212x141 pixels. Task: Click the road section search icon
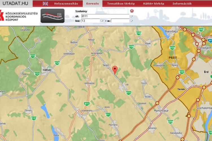point(53,16)
